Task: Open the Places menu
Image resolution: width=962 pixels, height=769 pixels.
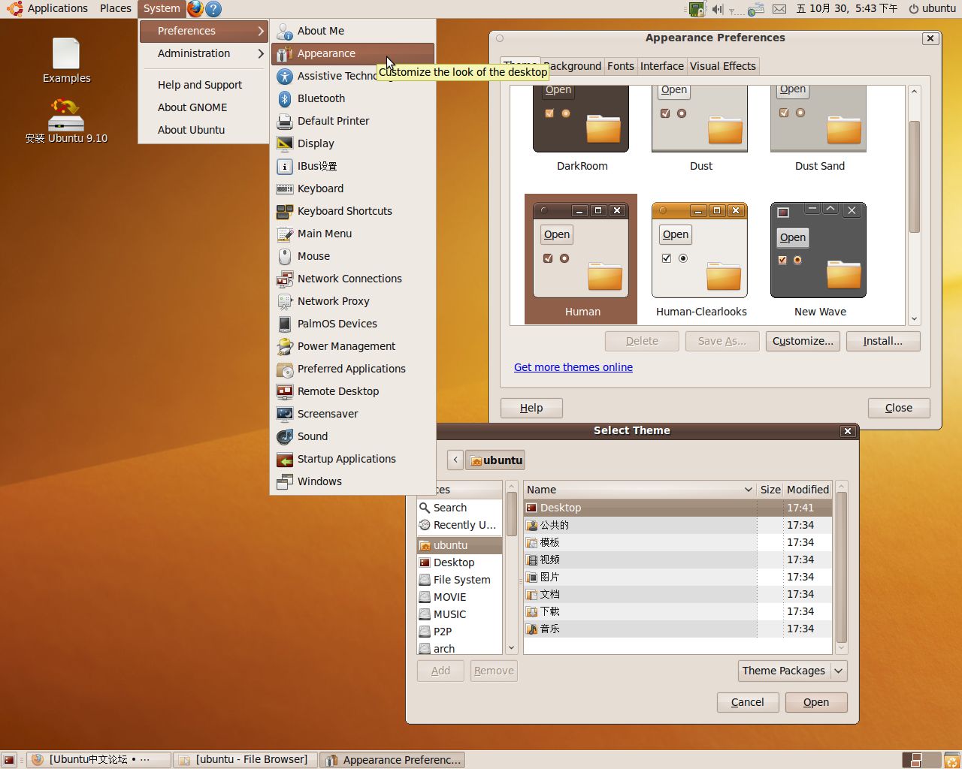Action: coord(115,8)
